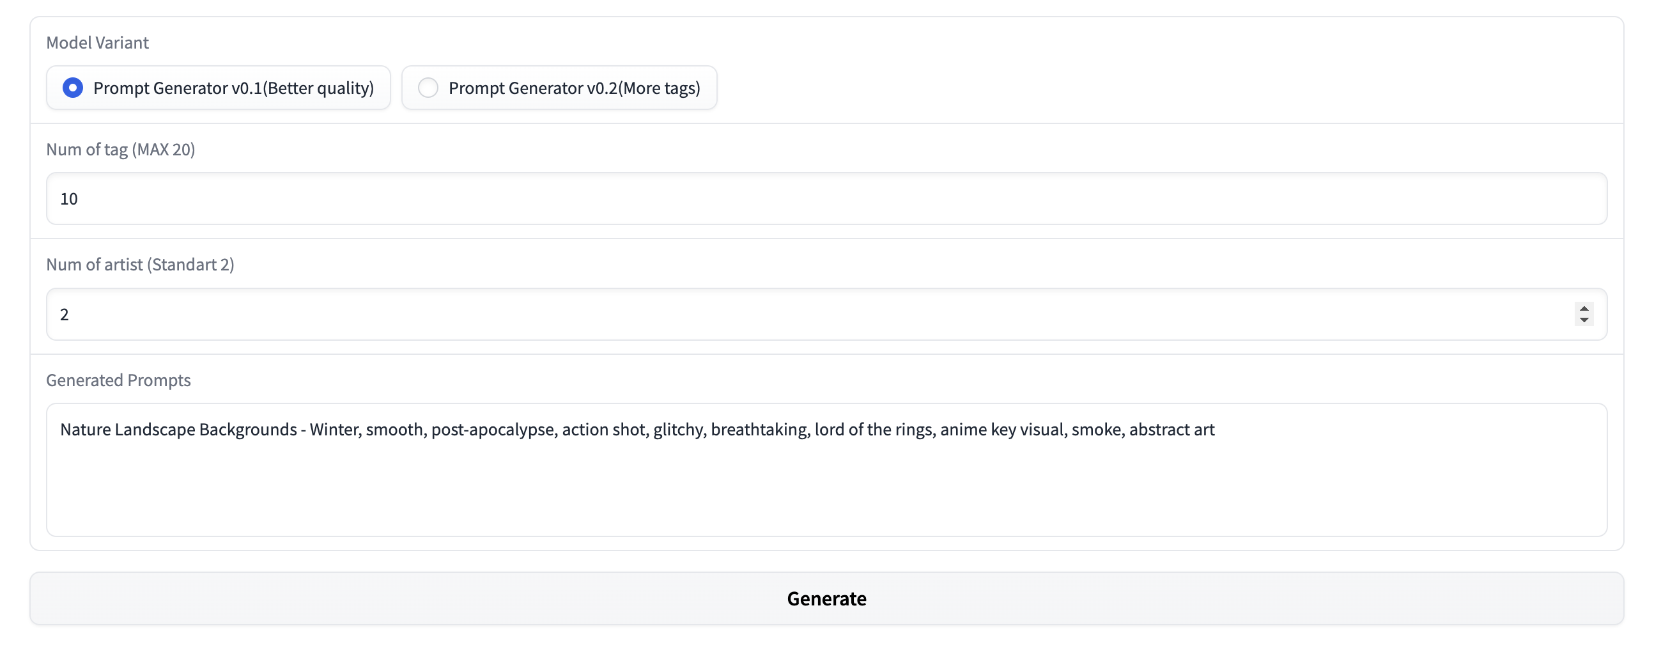The image size is (1677, 647).
Task: Increase number of artists with up arrow
Action: (1584, 308)
